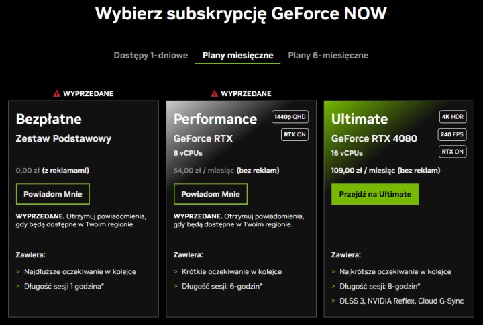This screenshot has height=325, width=483.
Task: Click the Bezpłatne plan heading
Action: (48, 120)
